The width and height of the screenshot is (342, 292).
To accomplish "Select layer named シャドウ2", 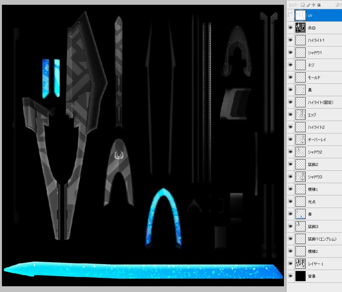I will click(315, 152).
